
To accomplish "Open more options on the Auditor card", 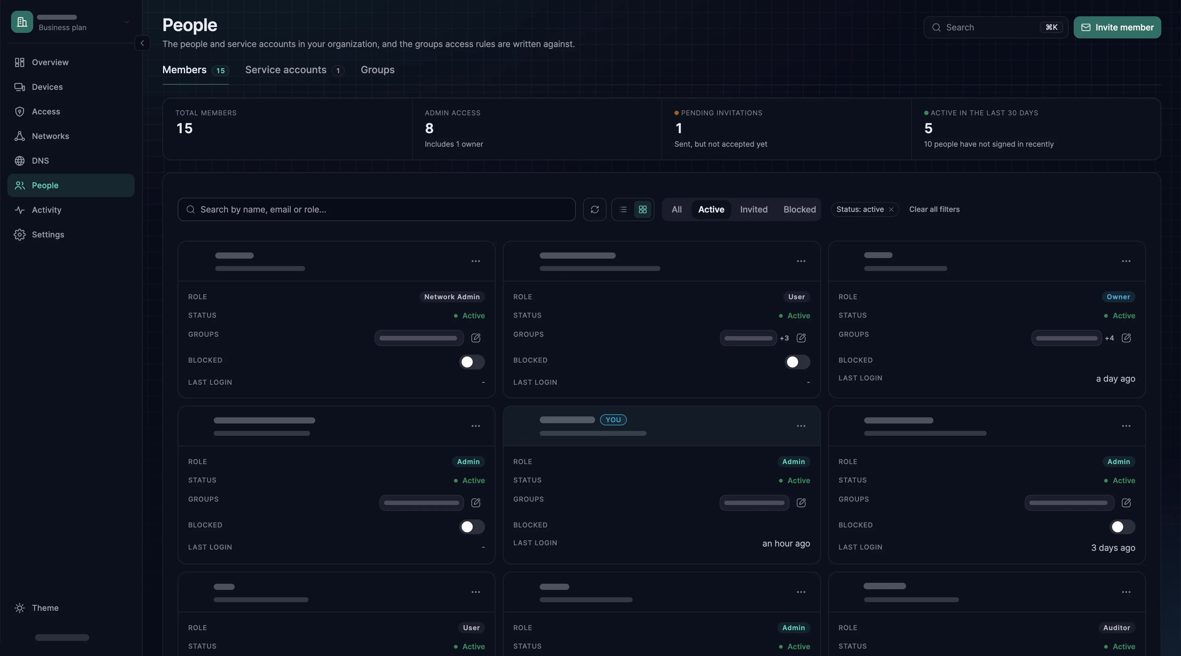I will pyautogui.click(x=1126, y=592).
